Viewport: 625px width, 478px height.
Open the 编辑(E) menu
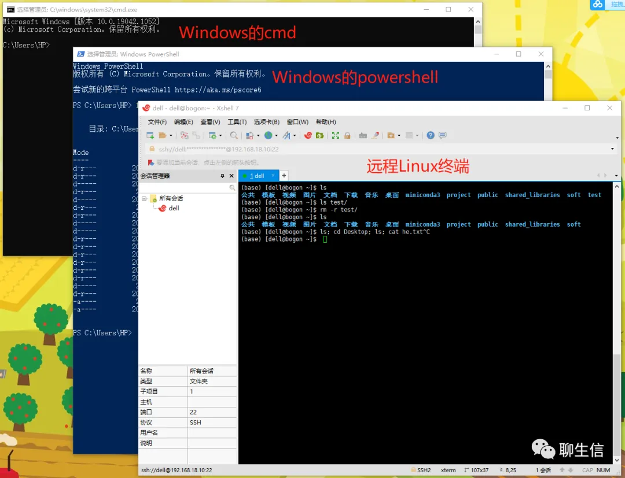[183, 122]
